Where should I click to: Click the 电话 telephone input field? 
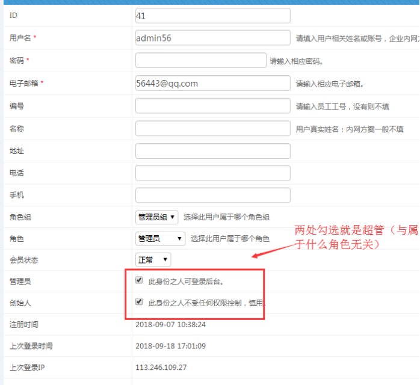coord(212,173)
